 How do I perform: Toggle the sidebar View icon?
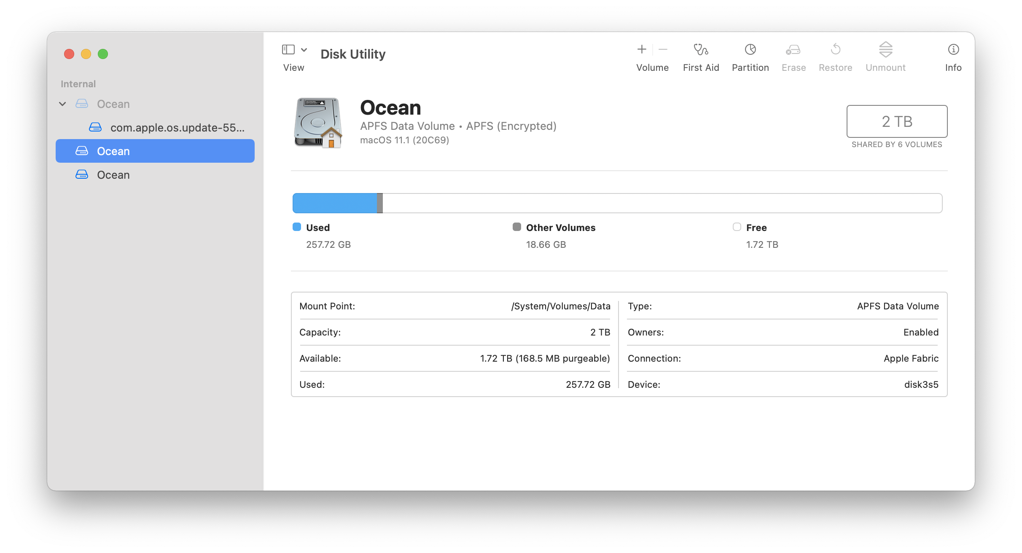(x=288, y=50)
